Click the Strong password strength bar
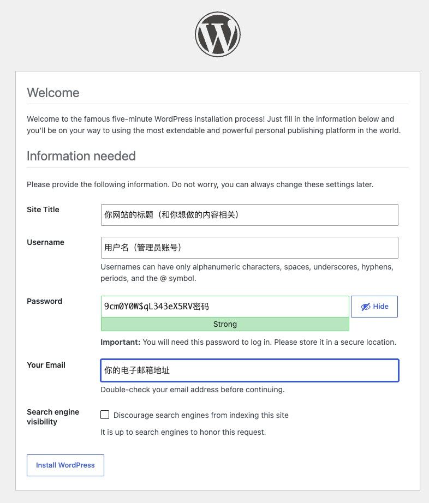 [225, 324]
